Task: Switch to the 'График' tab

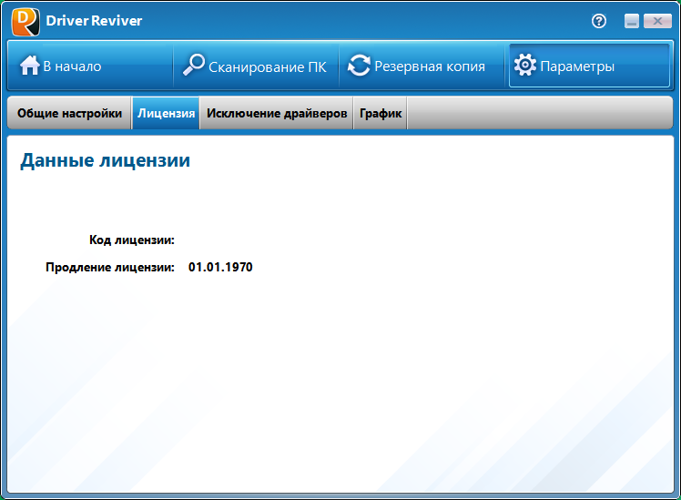Action: [381, 113]
